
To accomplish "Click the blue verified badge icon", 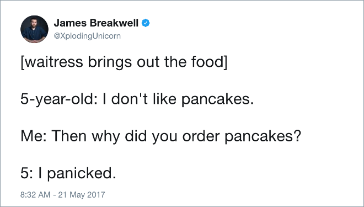I will click(x=146, y=23).
